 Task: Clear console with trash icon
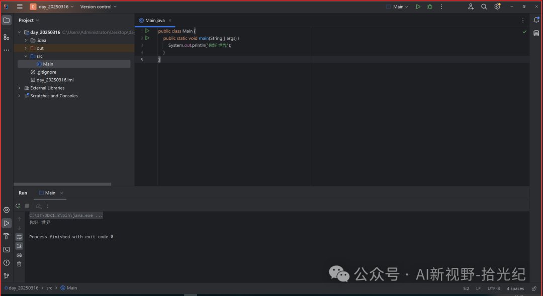coord(19,264)
